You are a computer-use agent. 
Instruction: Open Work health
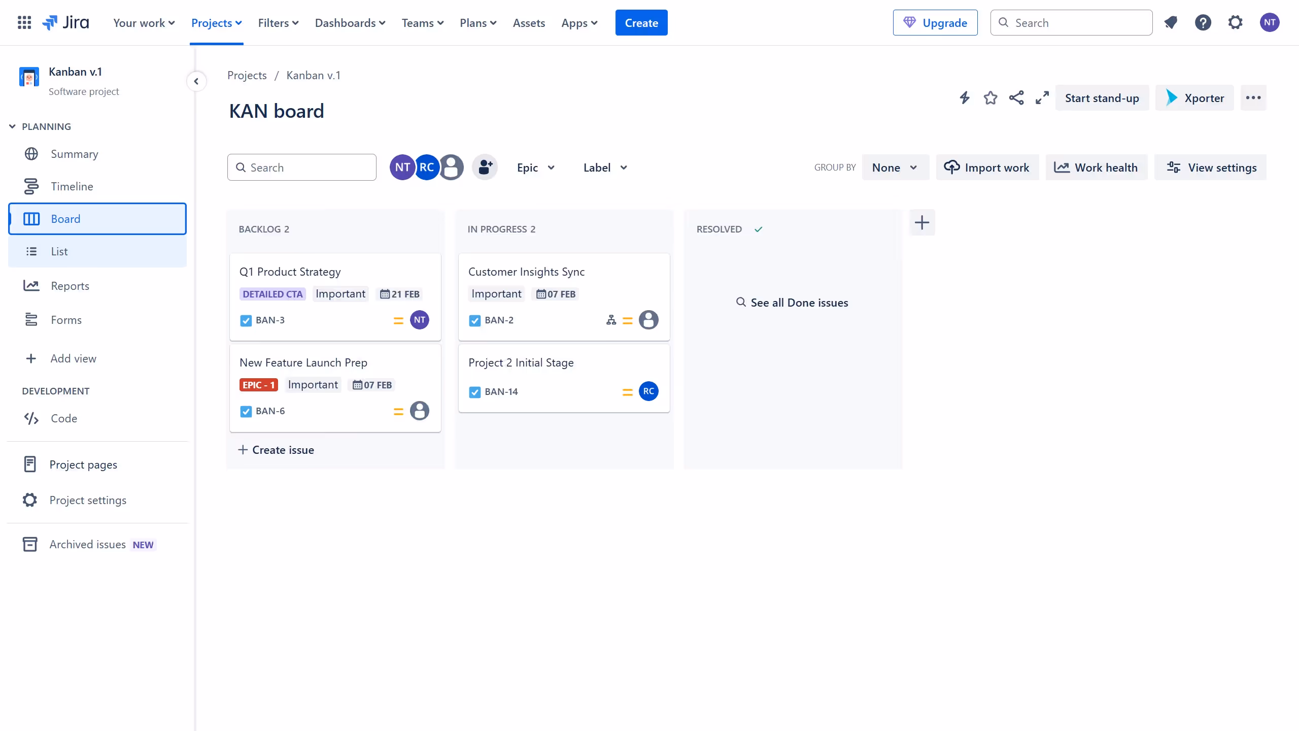1096,167
